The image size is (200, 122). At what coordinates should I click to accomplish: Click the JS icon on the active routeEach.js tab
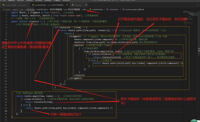33,5
